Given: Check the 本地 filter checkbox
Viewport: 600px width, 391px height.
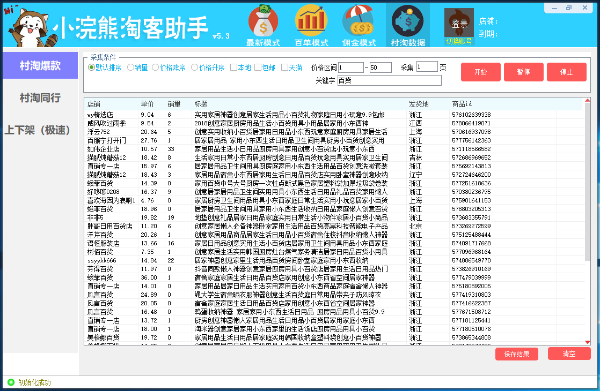Looking at the screenshot, I should point(233,67).
